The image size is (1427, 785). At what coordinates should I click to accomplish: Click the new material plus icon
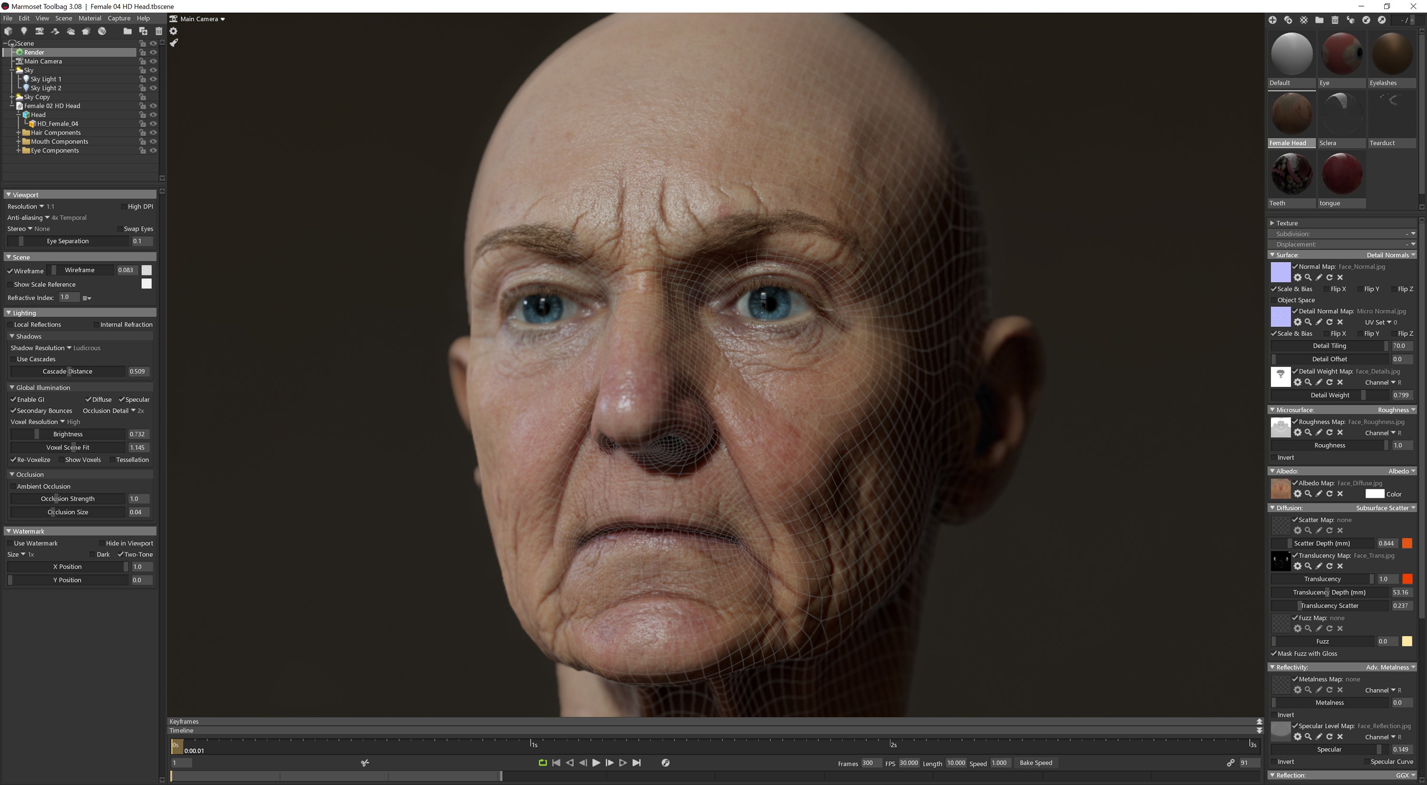coord(1272,20)
